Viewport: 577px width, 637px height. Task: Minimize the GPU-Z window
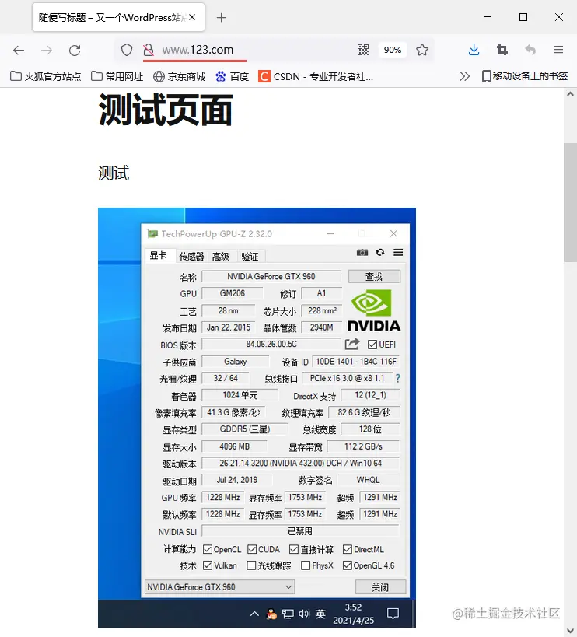click(x=330, y=233)
